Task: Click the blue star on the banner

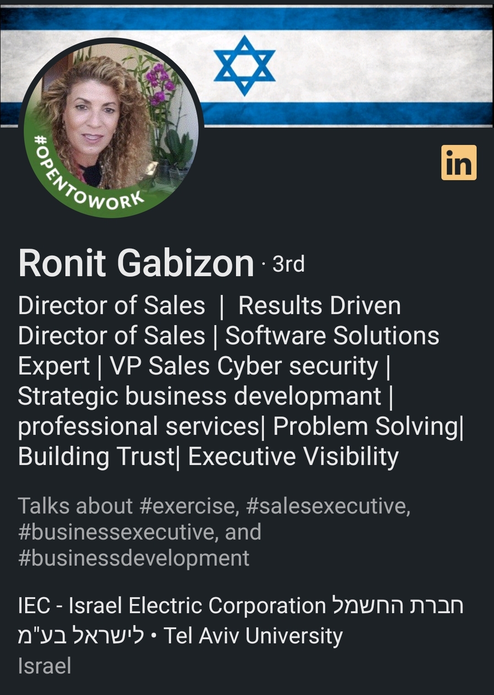Action: point(245,65)
